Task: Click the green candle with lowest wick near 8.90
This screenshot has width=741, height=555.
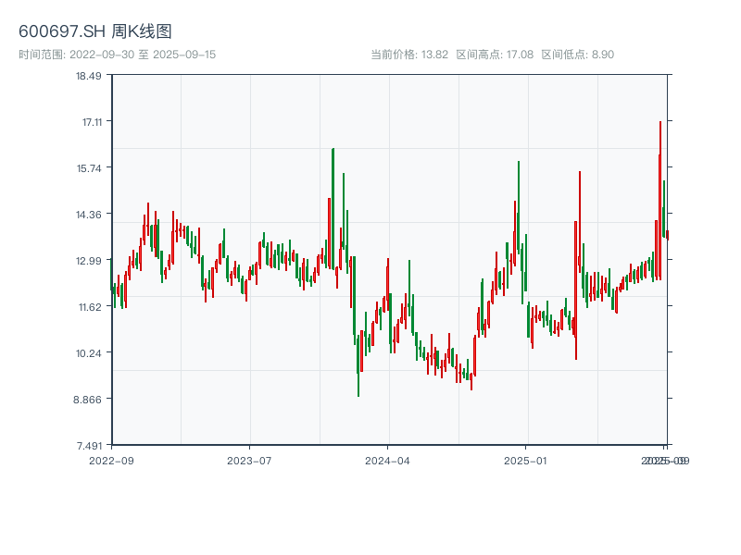Action: 358,365
